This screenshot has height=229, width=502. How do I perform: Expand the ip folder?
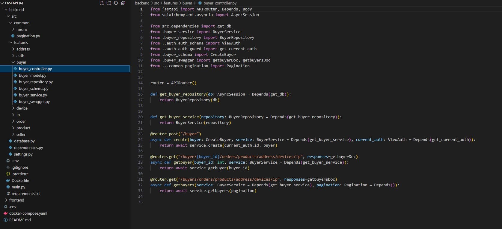(13, 115)
